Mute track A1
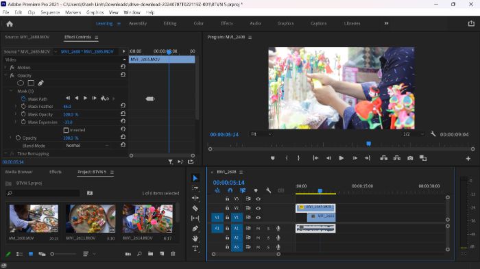Image resolution: width=480 pixels, height=269 pixels. click(258, 229)
